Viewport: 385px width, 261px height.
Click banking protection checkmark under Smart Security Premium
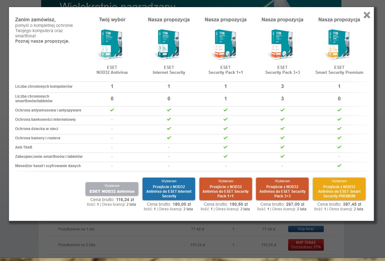coord(339,119)
